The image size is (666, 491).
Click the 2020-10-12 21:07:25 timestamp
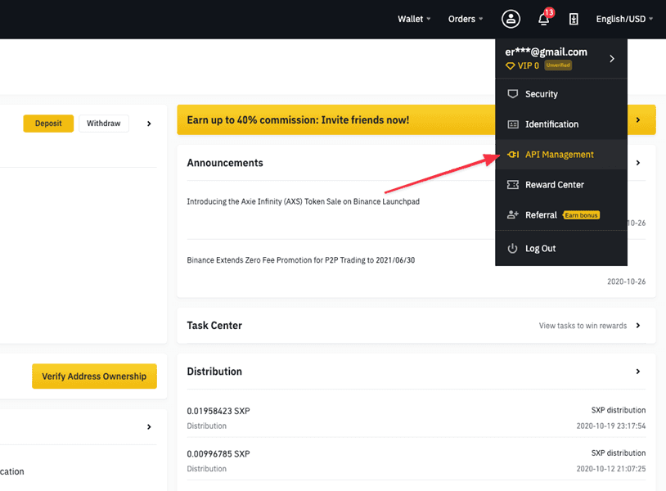[x=611, y=469]
